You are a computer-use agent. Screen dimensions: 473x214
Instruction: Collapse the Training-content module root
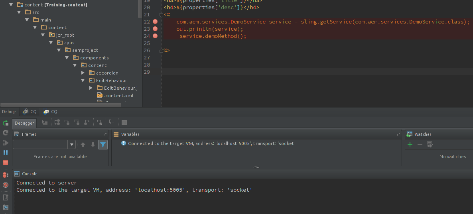[11, 5]
